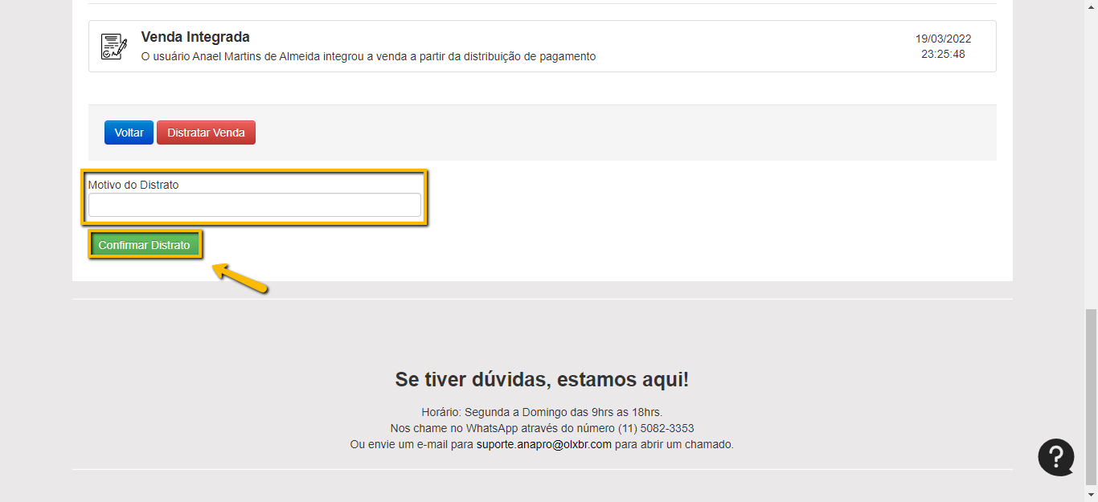Click the scrollbar down arrow
Viewport: 1098px width, 502px height.
click(1091, 495)
